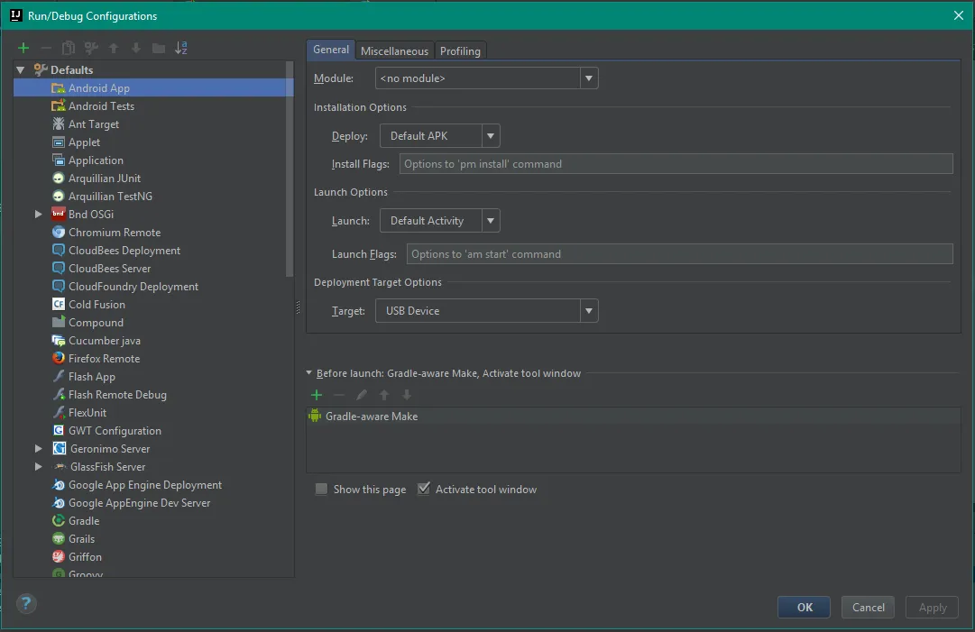This screenshot has height=632, width=975.
Task: Enable the Show this page checkbox
Action: 321,489
